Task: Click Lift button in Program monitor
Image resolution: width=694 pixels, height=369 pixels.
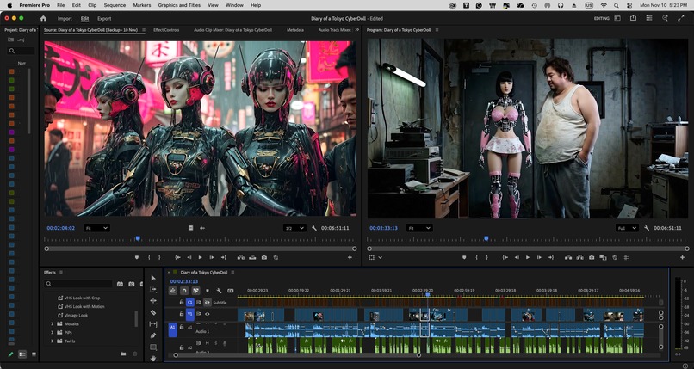Action: coord(568,257)
